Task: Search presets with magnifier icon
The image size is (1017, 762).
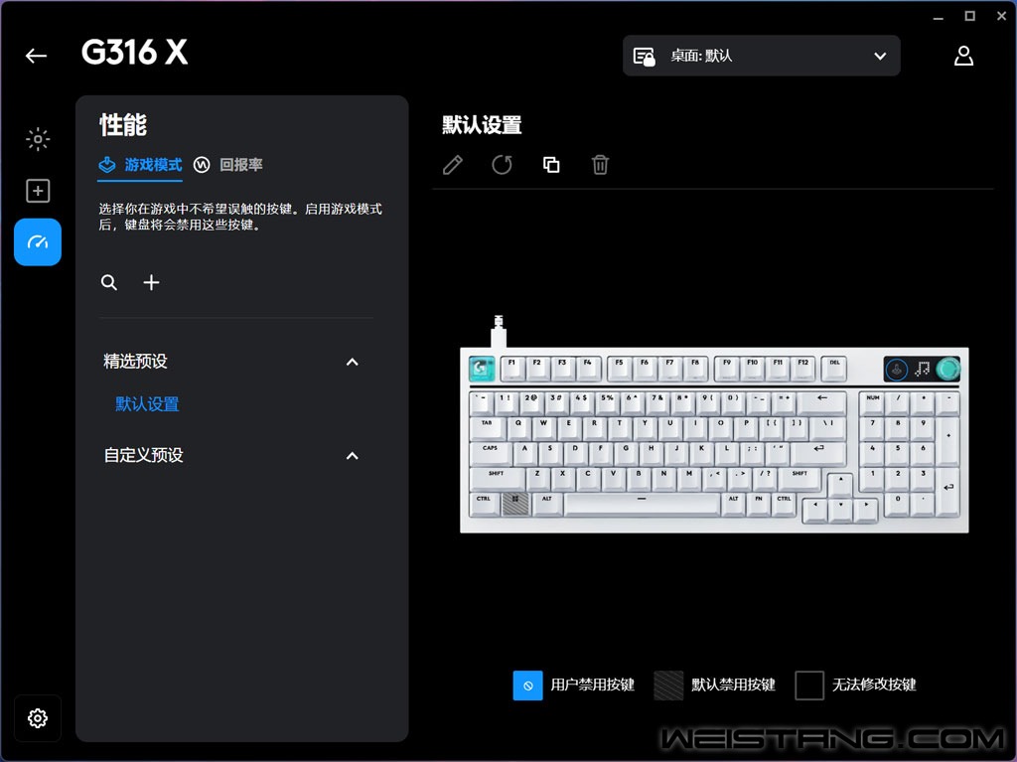Action: point(109,282)
